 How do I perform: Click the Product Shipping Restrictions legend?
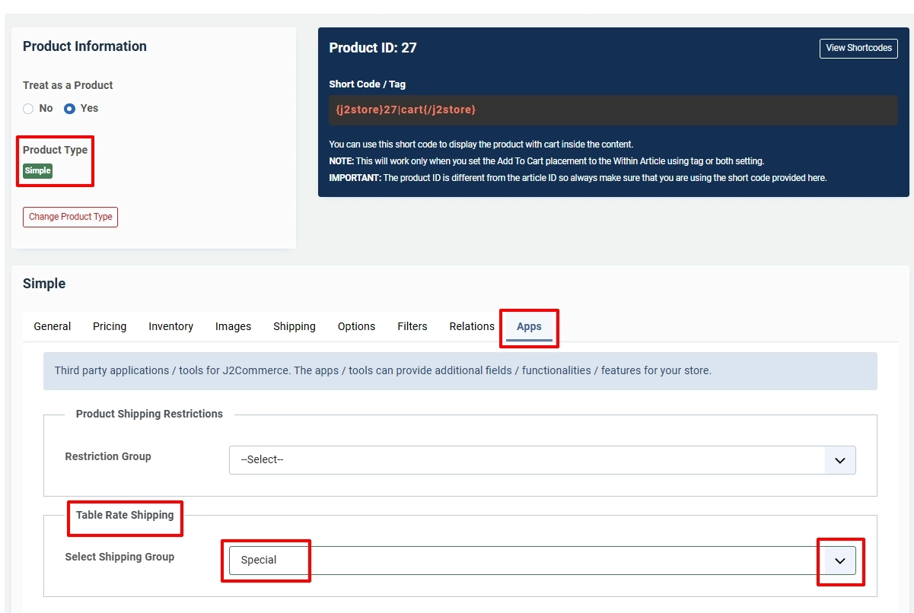[149, 414]
